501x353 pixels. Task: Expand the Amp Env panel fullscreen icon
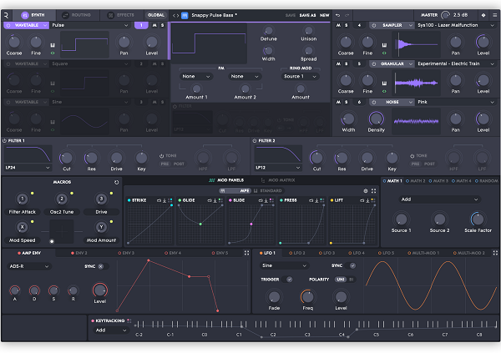(x=246, y=253)
